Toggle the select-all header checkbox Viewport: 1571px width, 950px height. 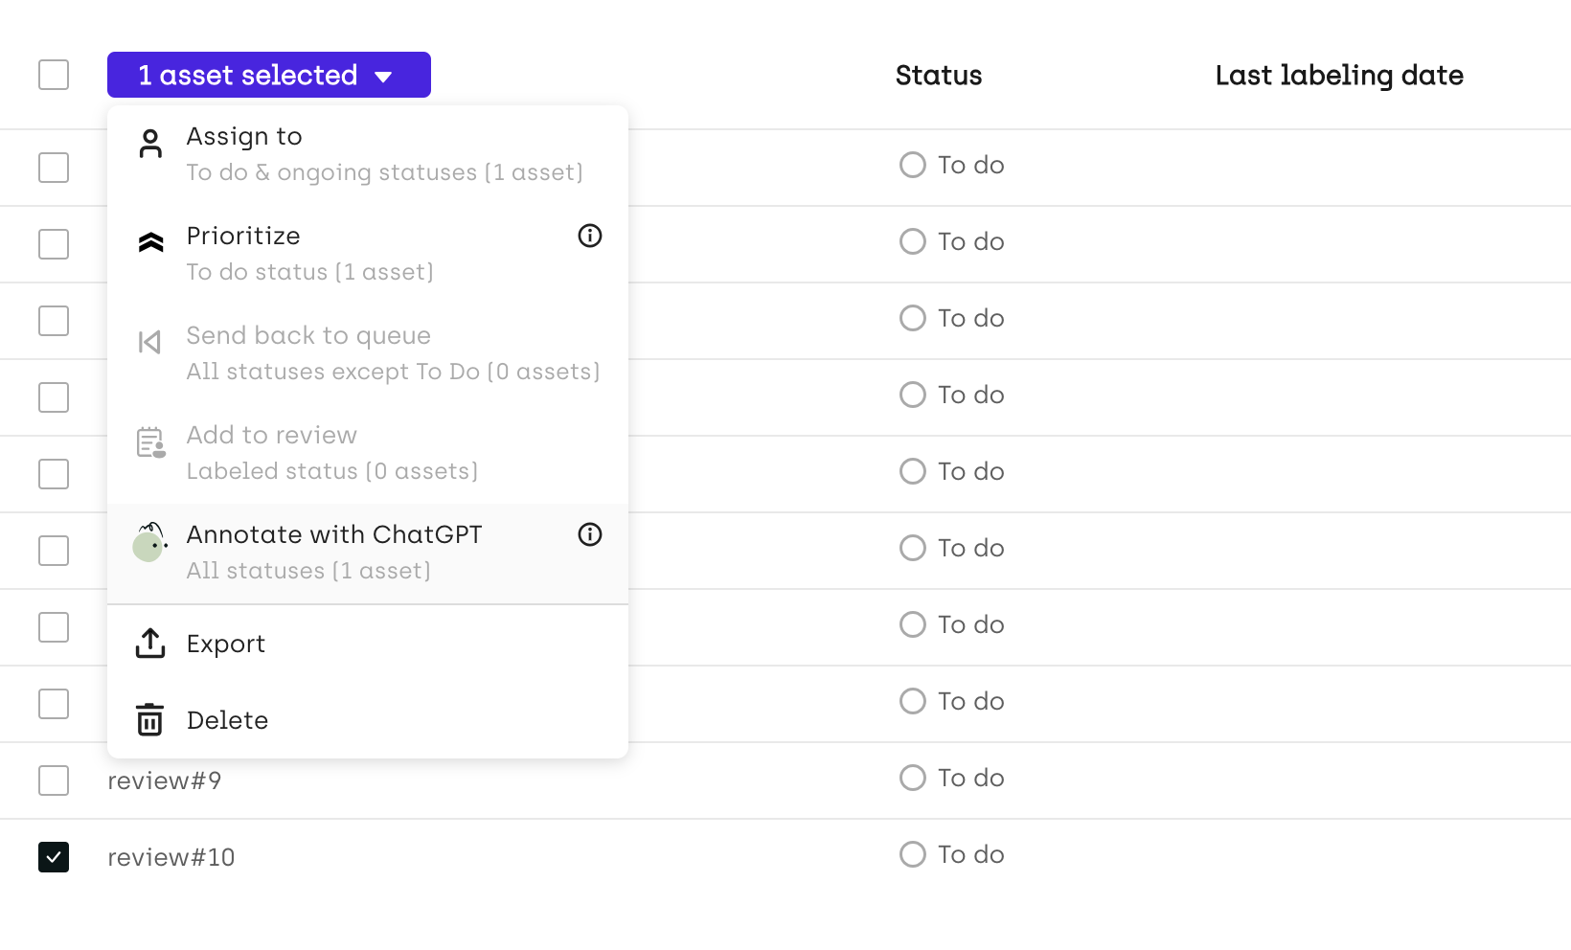tap(54, 75)
